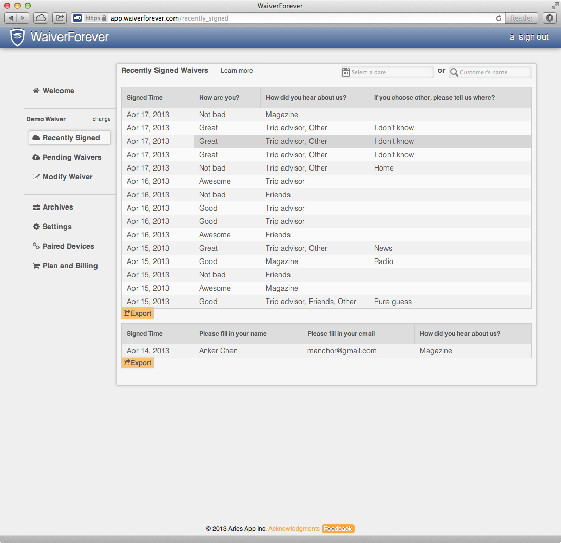The height and width of the screenshot is (543, 561).
Task: Select the Apr 15 row with 'News'
Action: pos(326,248)
